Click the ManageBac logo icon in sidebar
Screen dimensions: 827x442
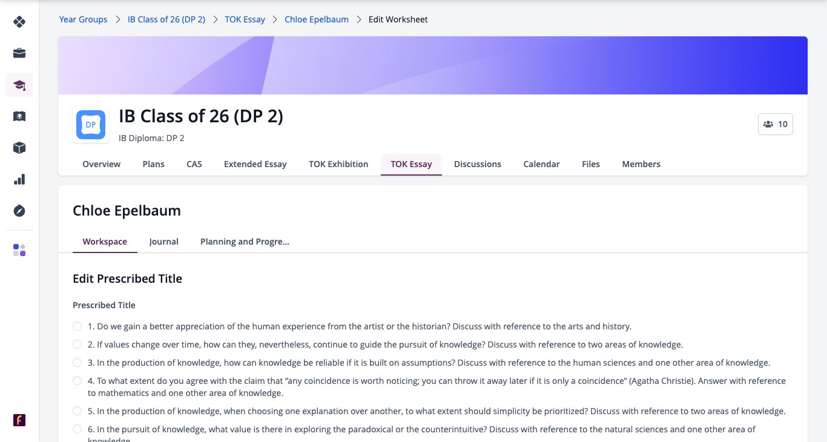(19, 22)
